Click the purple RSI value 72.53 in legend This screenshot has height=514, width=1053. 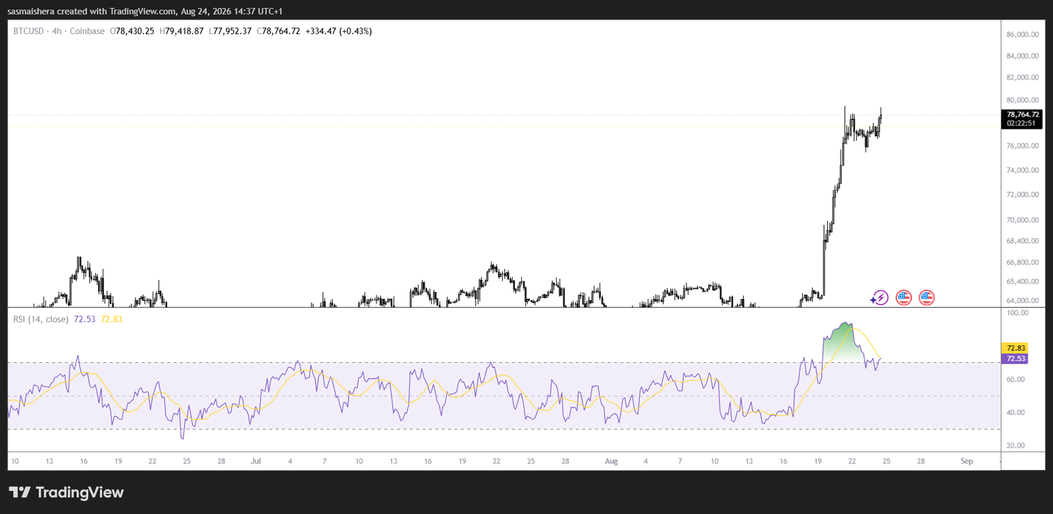tap(84, 319)
